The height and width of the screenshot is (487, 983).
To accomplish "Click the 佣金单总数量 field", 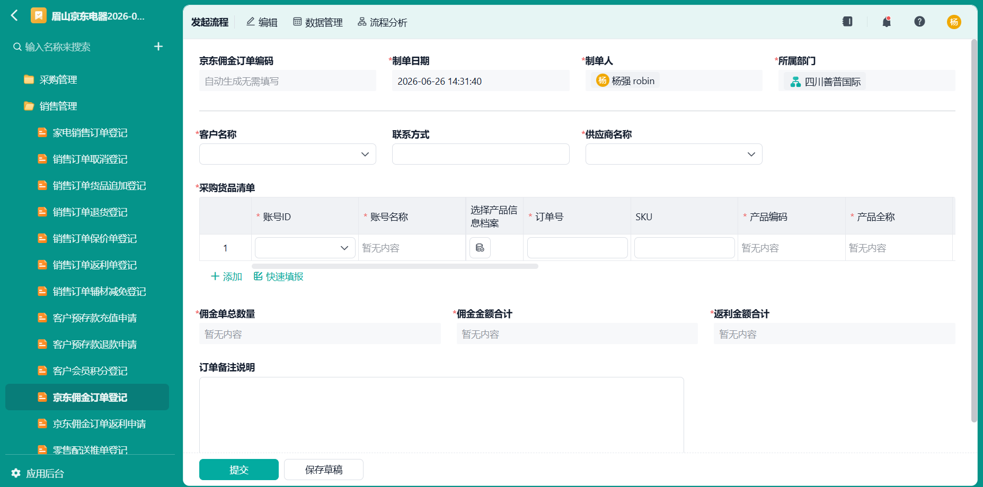I will (x=320, y=334).
